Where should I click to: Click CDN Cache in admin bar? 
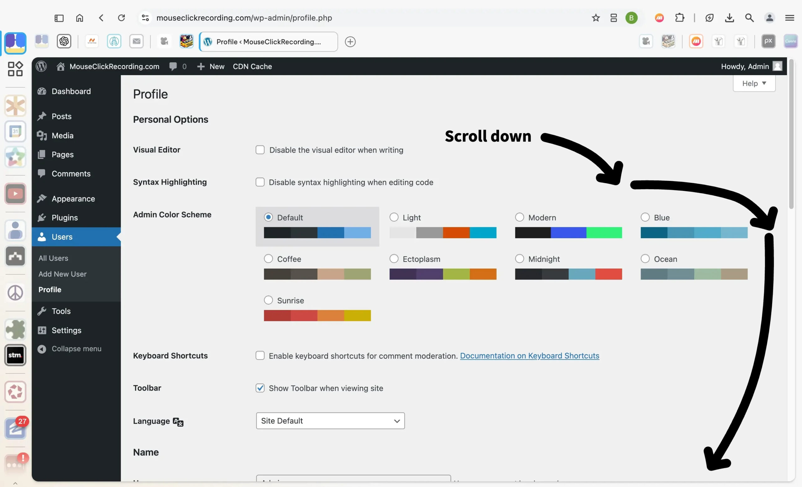(252, 66)
